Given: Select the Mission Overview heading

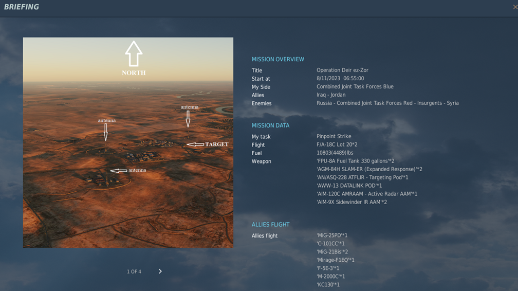Looking at the screenshot, I should click(x=277, y=60).
